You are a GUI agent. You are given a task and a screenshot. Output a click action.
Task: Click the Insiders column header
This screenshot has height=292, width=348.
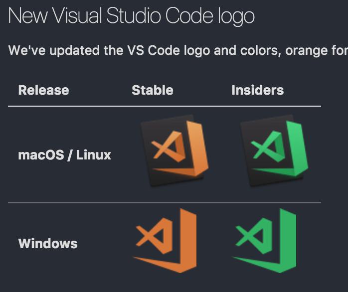[257, 90]
